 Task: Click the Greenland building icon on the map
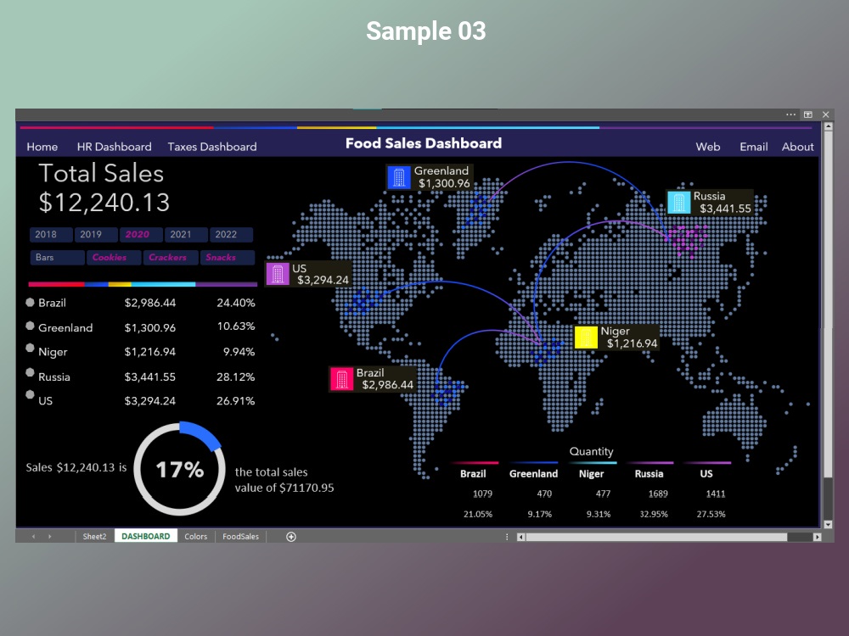pos(399,176)
